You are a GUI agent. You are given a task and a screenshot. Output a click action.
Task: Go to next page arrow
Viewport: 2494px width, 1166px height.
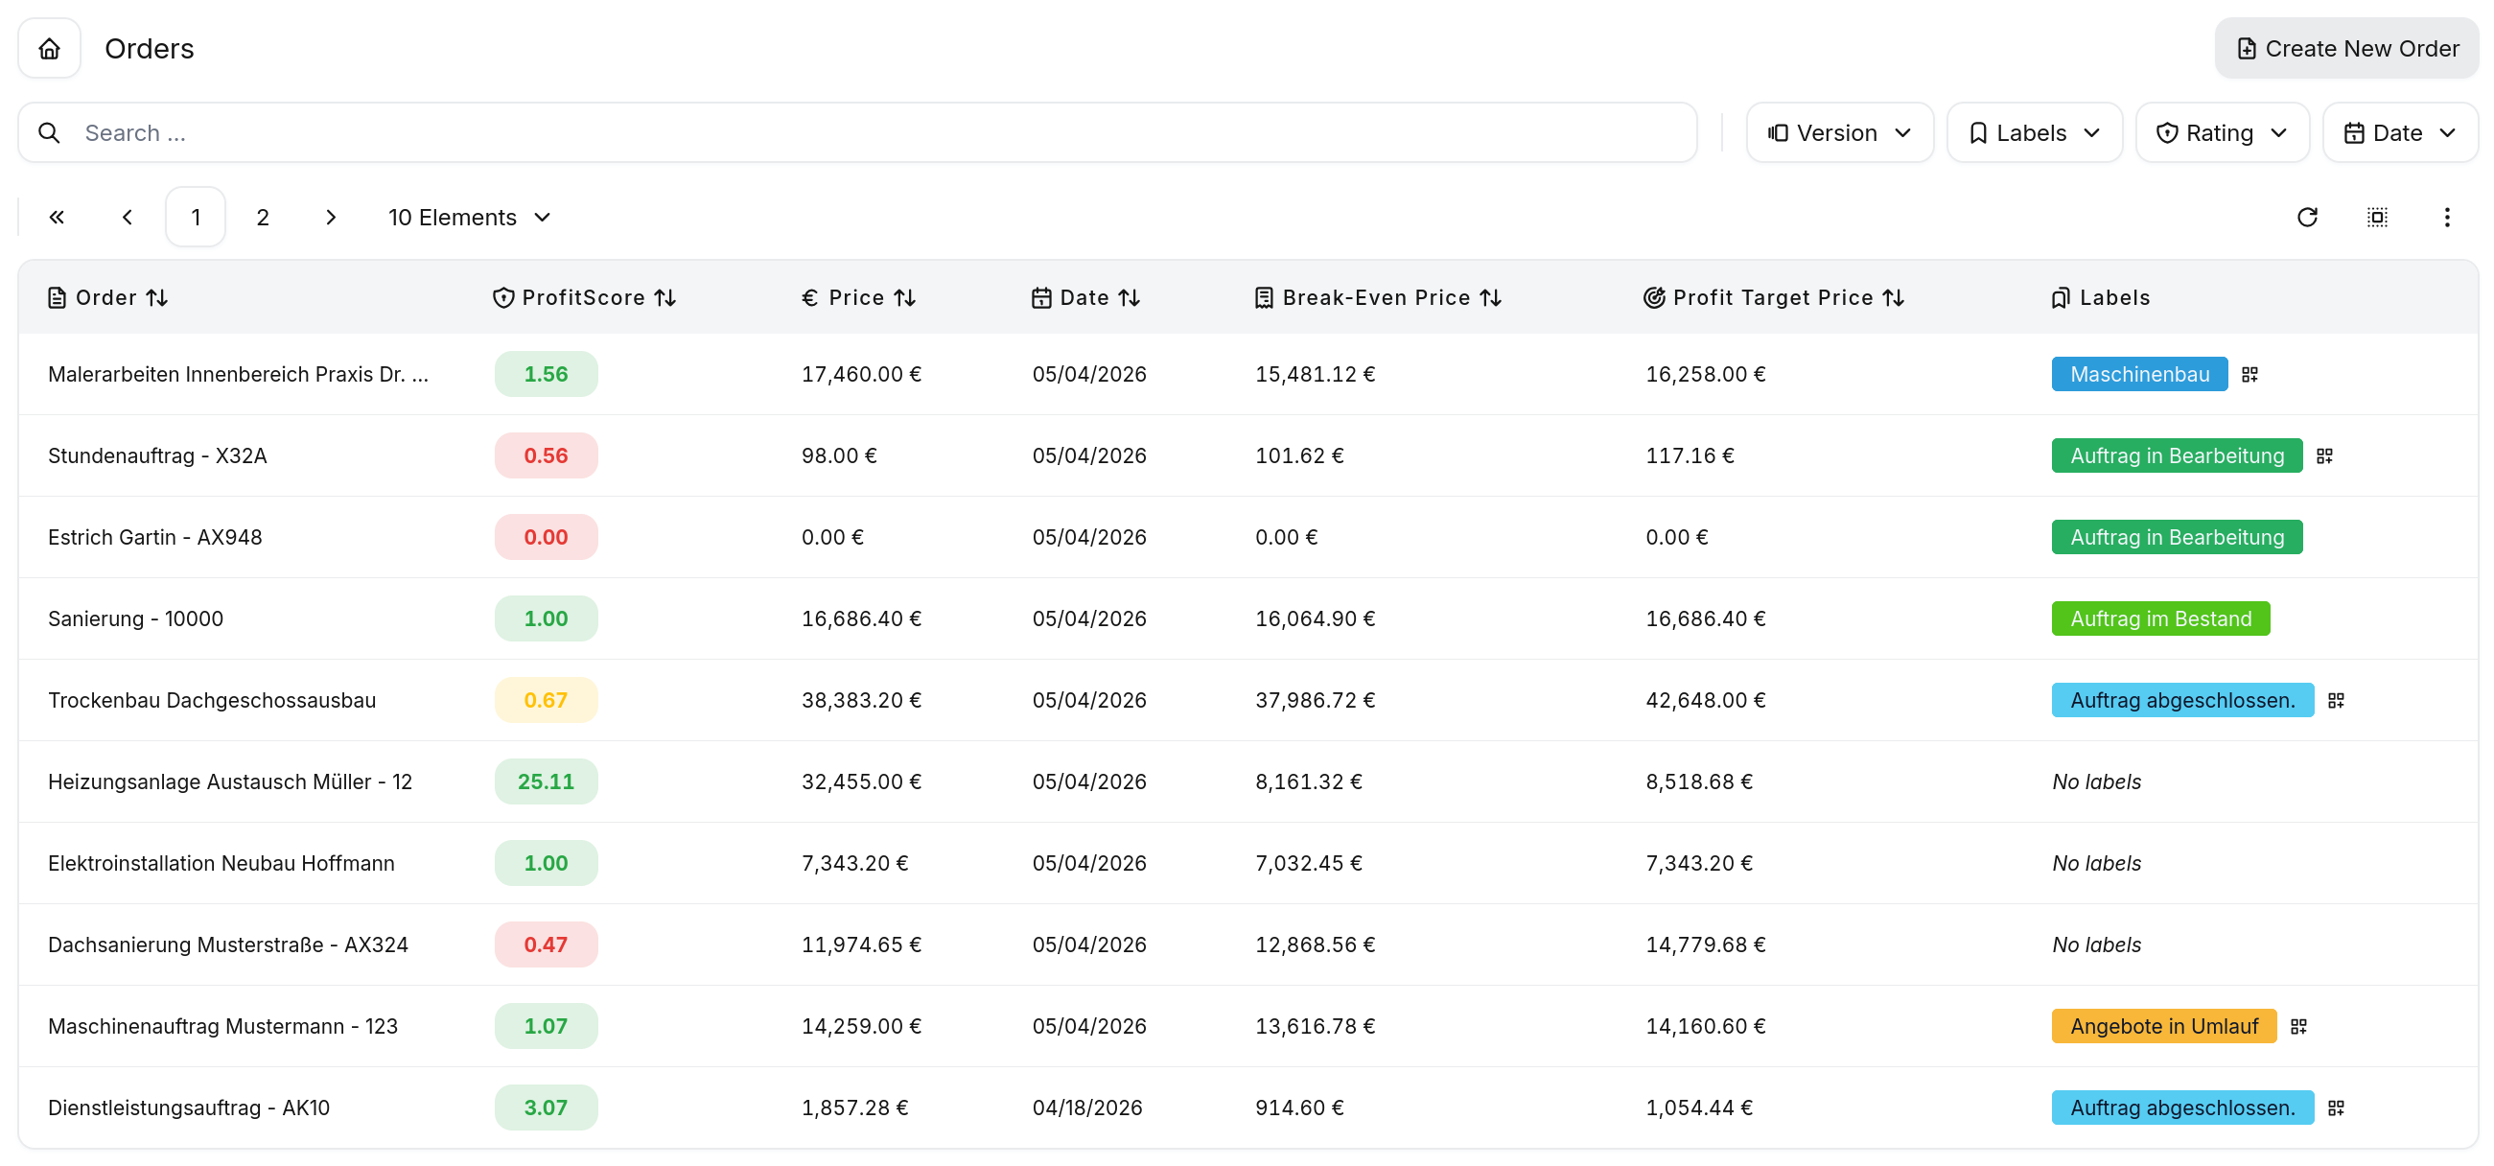tap(330, 217)
